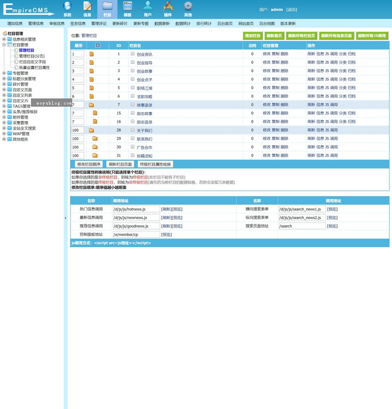Collapse the sidebar with the arrow handle
This screenshot has height=409, width=392.
[65, 218]
